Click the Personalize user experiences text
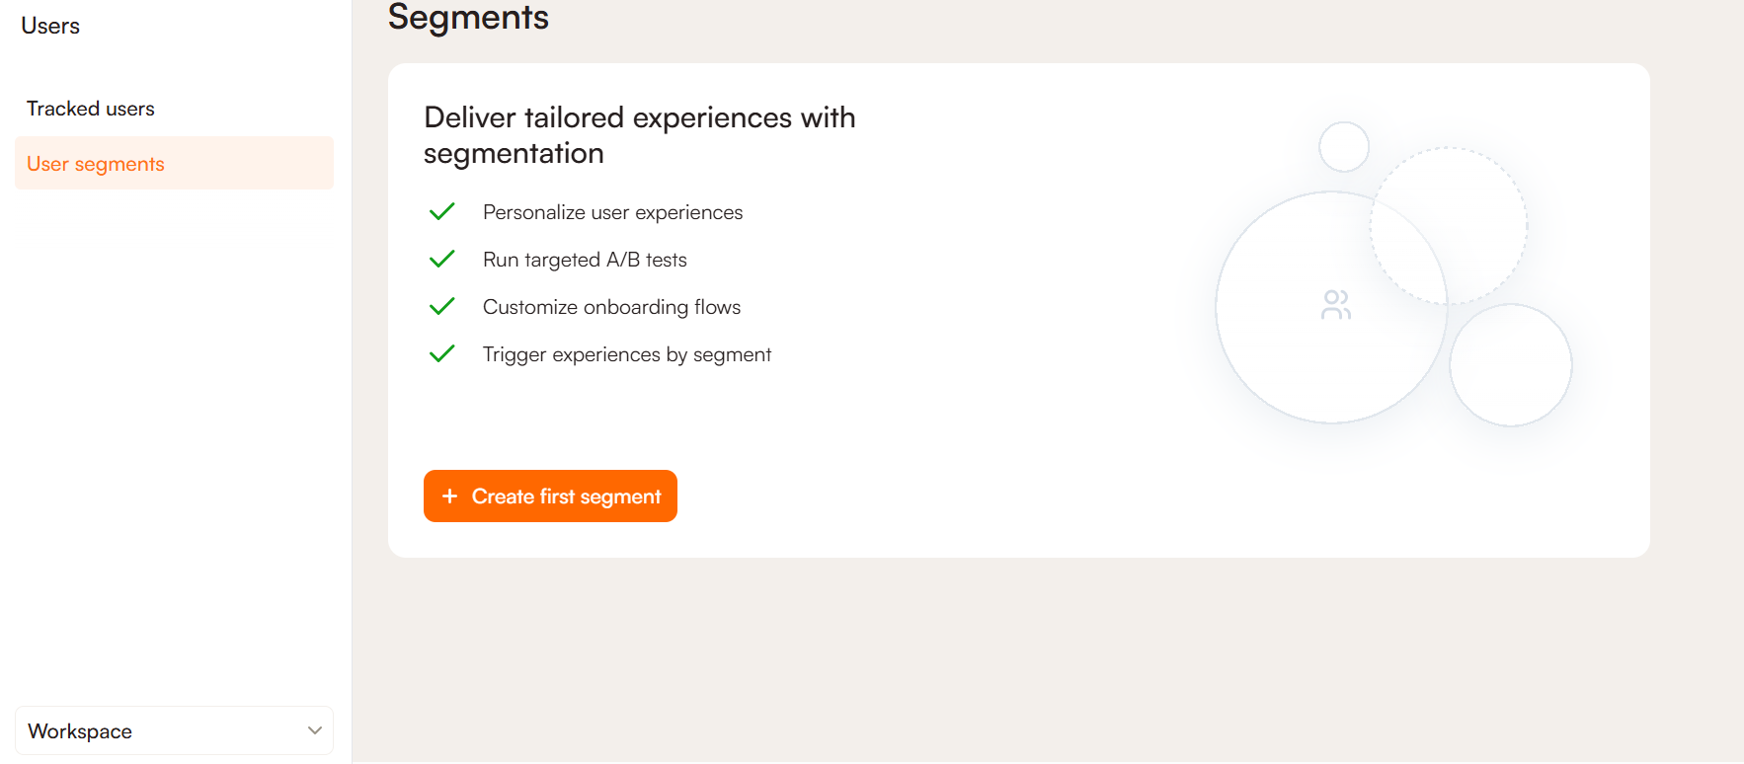This screenshot has height=764, width=1744. (612, 212)
